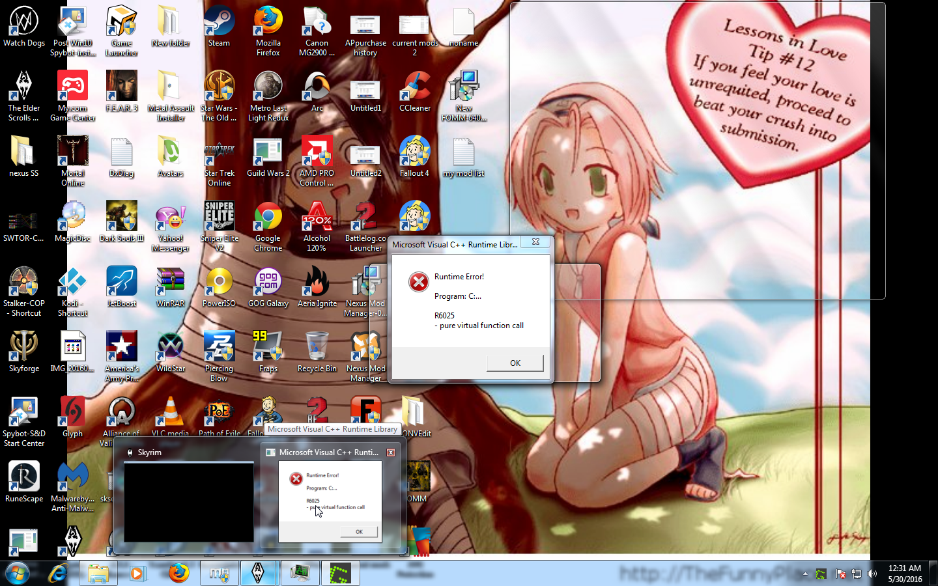938x586 pixels.
Task: Select the DxDiag text file icon
Action: [122, 157]
